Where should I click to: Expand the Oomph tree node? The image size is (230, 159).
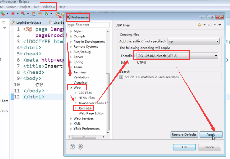point(71,36)
